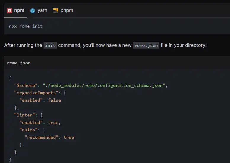Click the rome.json code block title
The image size is (230, 163).
tap(19, 63)
